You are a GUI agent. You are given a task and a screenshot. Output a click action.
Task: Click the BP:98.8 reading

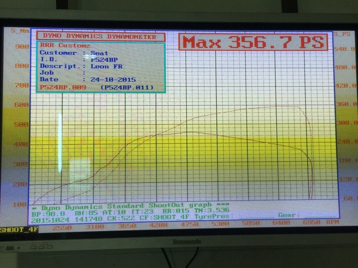click(x=48, y=214)
